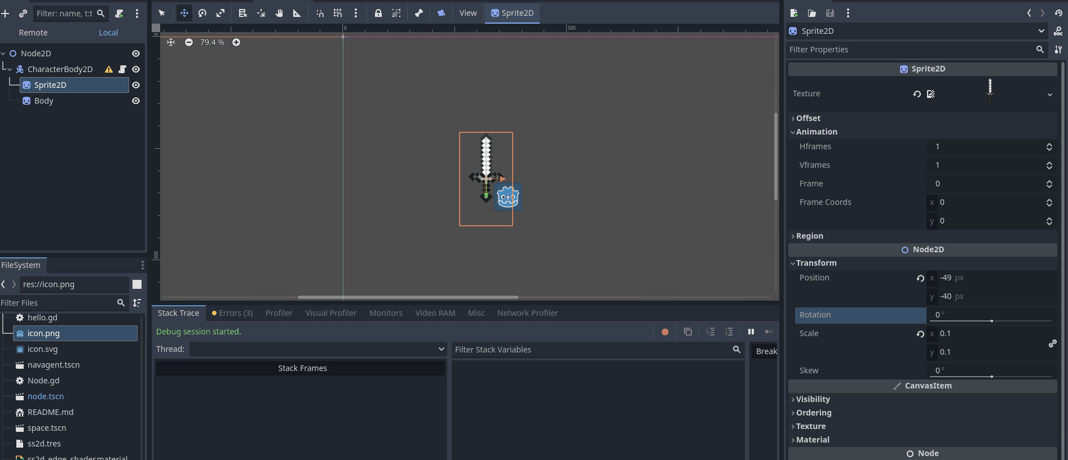The width and height of the screenshot is (1068, 460).
Task: Select the Body node in the tree
Action: point(43,101)
